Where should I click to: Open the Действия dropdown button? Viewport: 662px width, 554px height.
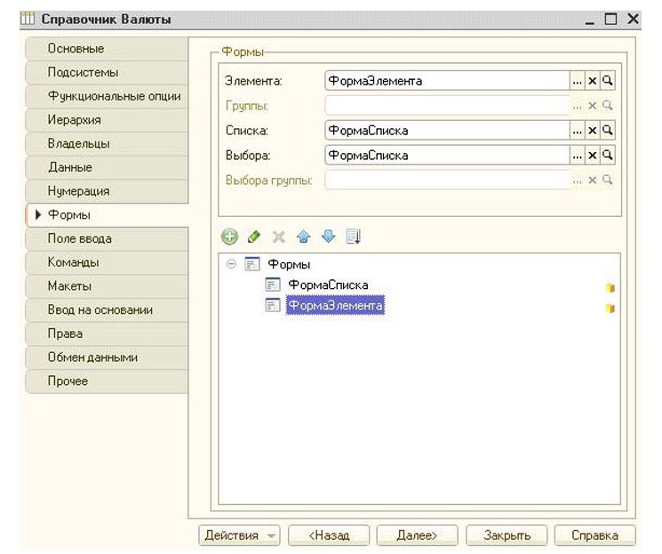pyautogui.click(x=239, y=535)
